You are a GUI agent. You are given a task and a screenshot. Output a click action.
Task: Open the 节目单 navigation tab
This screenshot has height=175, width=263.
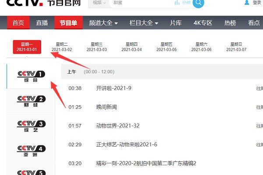pyautogui.click(x=68, y=23)
